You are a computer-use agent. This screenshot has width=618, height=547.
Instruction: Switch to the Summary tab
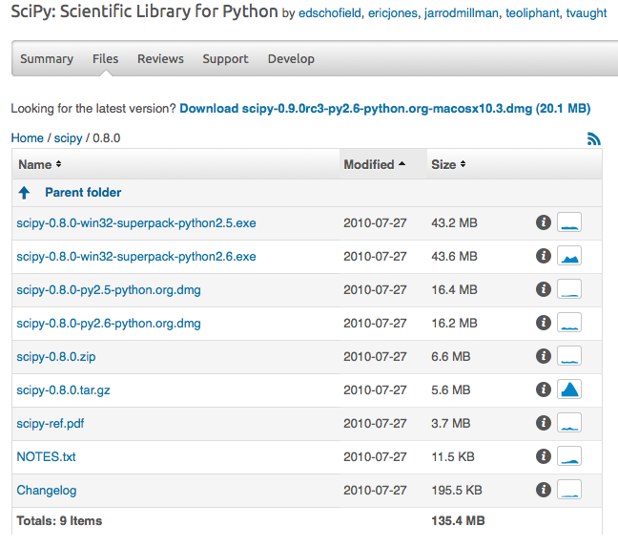(47, 59)
